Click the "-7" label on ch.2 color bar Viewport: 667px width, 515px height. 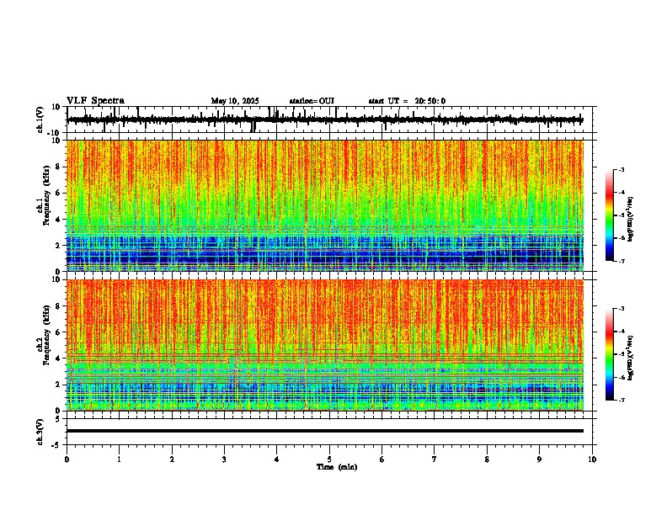(x=621, y=400)
